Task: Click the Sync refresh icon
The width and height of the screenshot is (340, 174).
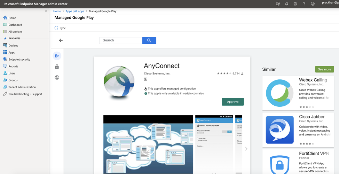Action: click(x=56, y=28)
